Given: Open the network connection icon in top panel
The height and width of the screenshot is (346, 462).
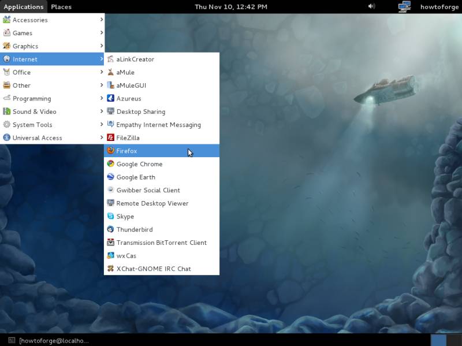Looking at the screenshot, I should [x=404, y=6].
